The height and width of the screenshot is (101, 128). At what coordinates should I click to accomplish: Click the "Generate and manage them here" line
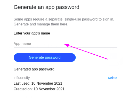coord(41,24)
